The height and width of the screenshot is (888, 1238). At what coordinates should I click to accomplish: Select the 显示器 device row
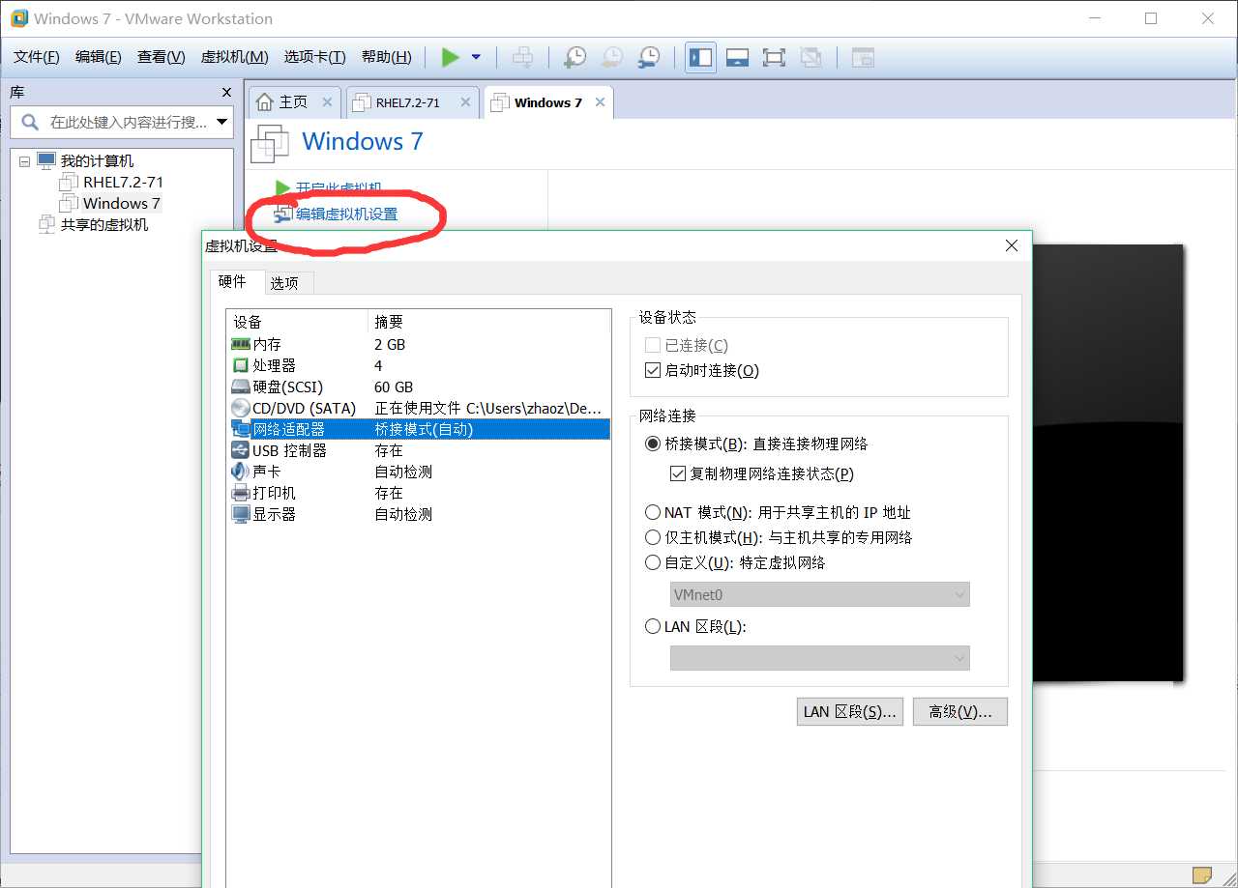coord(418,514)
